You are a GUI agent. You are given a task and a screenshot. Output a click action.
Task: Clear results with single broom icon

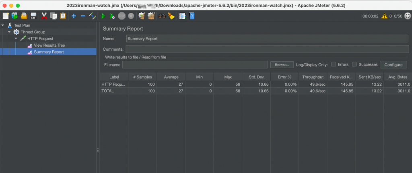click(x=142, y=16)
